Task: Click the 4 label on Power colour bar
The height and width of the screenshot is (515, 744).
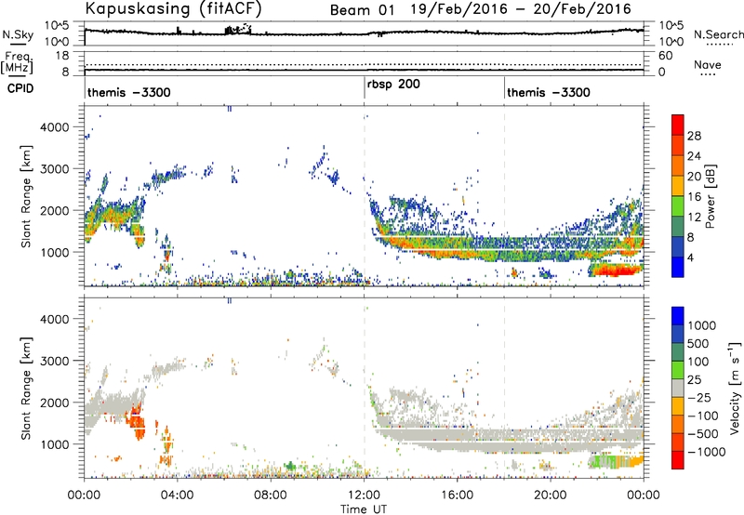Action: tap(691, 257)
